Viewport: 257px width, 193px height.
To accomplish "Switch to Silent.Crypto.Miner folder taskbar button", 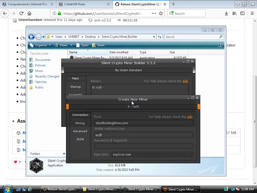I will pyautogui.click(x=100, y=189).
